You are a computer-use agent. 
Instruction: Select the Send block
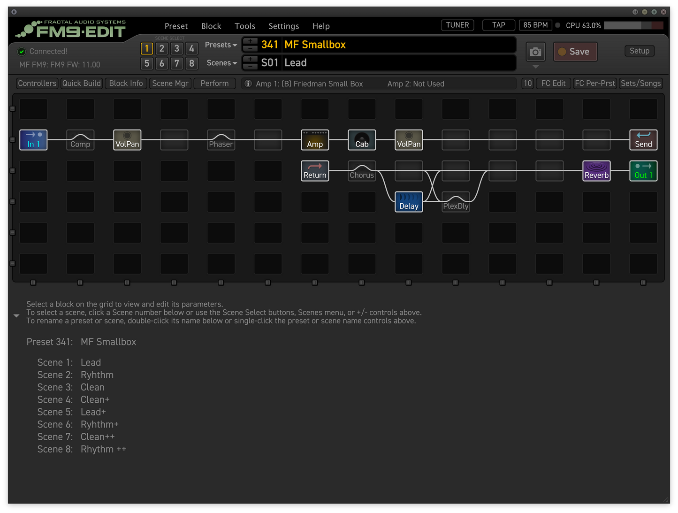pos(643,140)
